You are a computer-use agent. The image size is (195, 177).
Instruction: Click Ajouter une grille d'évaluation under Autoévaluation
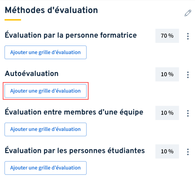45,91
